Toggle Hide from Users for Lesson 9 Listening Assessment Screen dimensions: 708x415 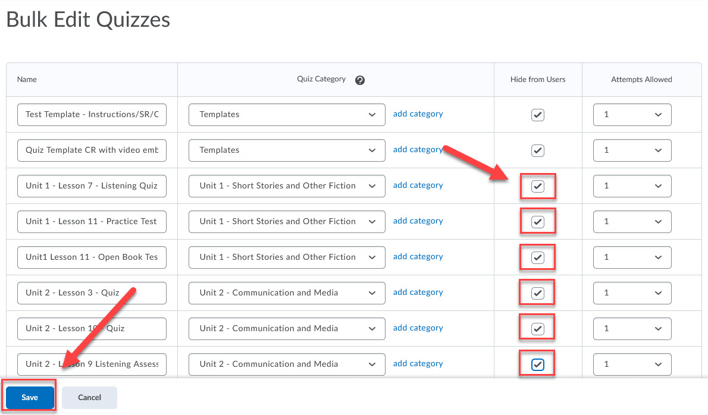click(x=537, y=364)
